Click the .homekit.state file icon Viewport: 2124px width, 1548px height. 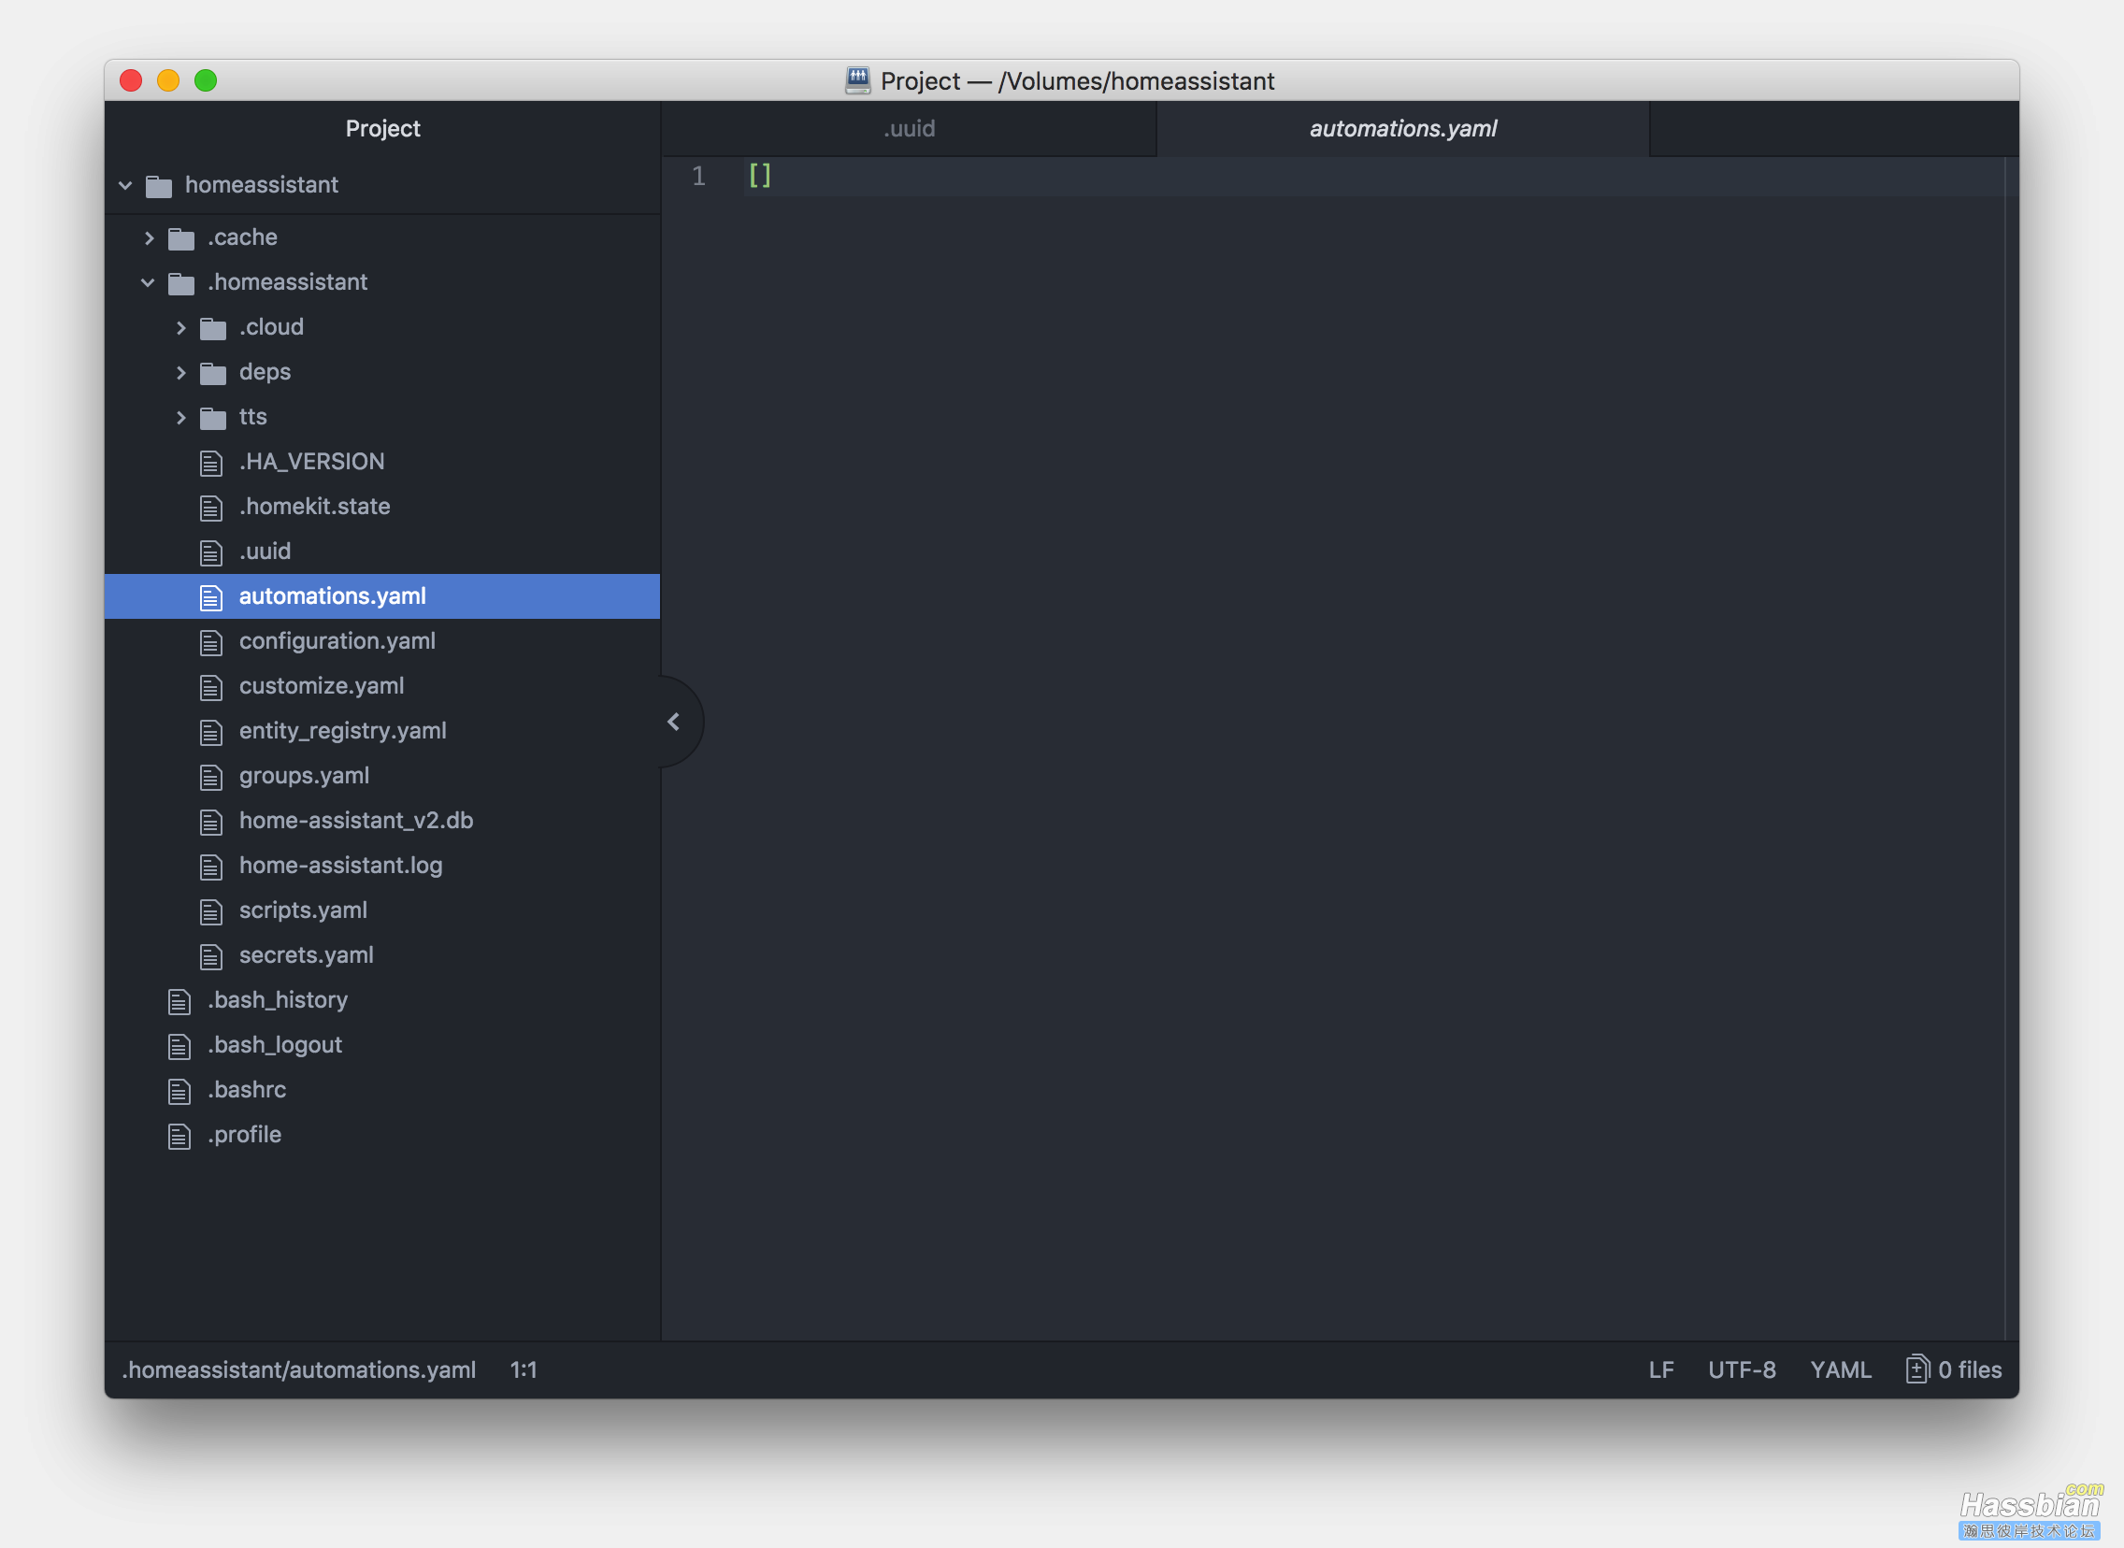[x=210, y=508]
